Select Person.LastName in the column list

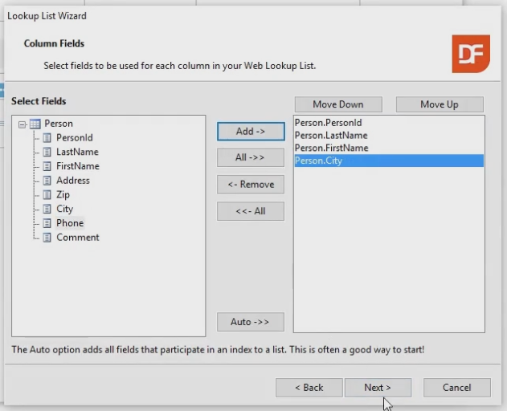(331, 136)
